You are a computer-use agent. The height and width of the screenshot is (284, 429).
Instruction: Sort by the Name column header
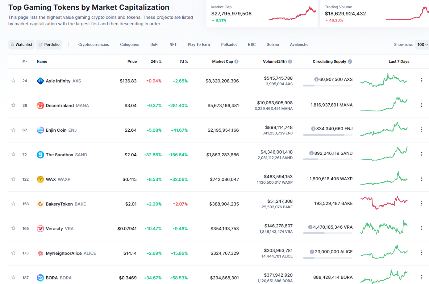(x=42, y=62)
